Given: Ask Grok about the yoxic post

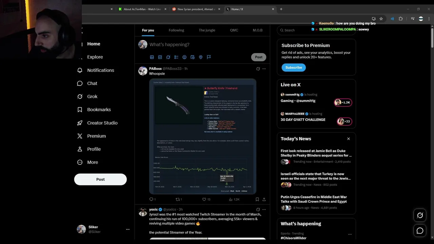Looking at the screenshot, I should pos(258,209).
